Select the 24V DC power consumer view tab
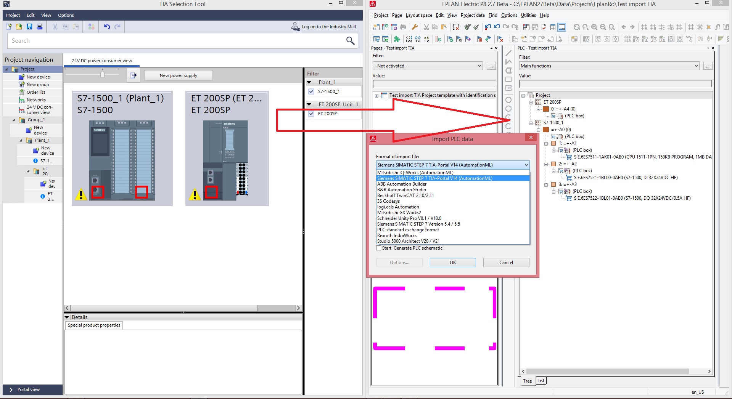 point(102,61)
